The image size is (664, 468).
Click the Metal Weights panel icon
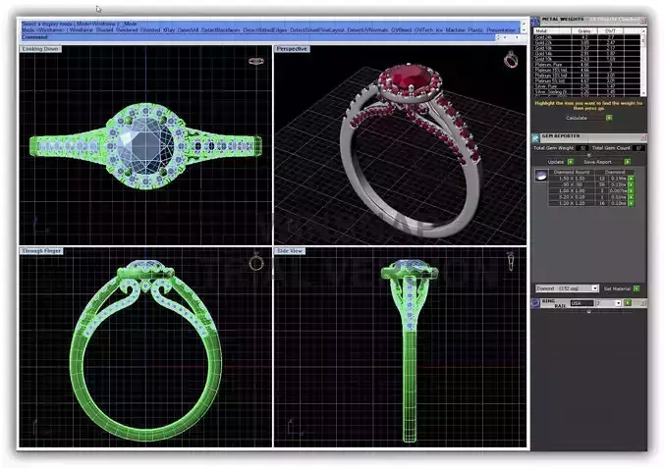(535, 22)
